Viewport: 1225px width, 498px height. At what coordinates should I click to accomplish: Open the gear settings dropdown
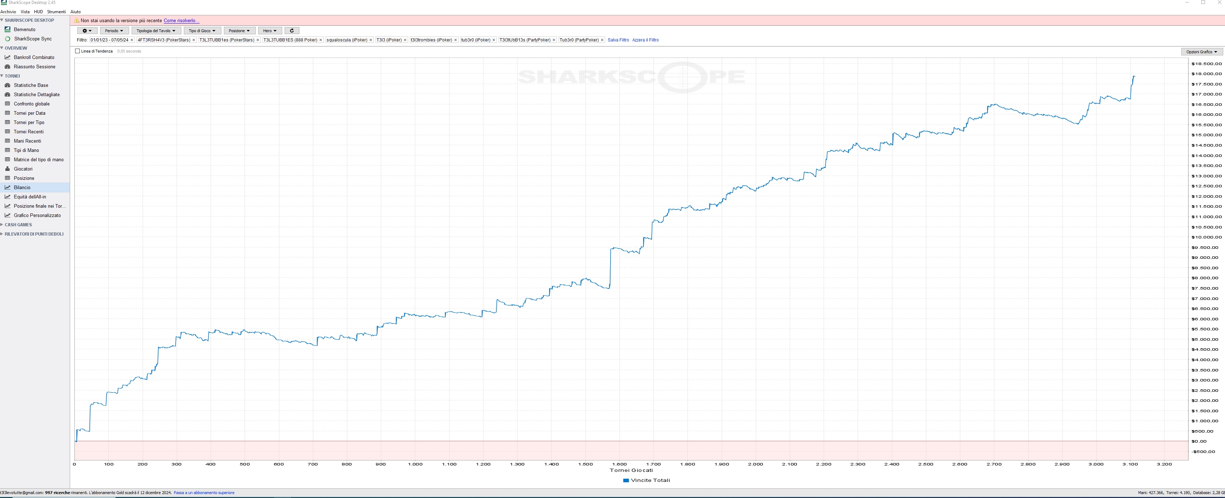[x=87, y=30]
